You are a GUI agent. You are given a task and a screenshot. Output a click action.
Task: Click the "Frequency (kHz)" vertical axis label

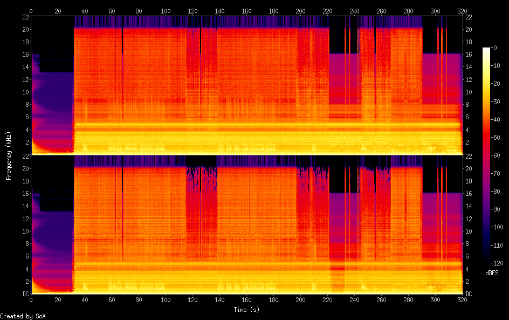click(9, 155)
